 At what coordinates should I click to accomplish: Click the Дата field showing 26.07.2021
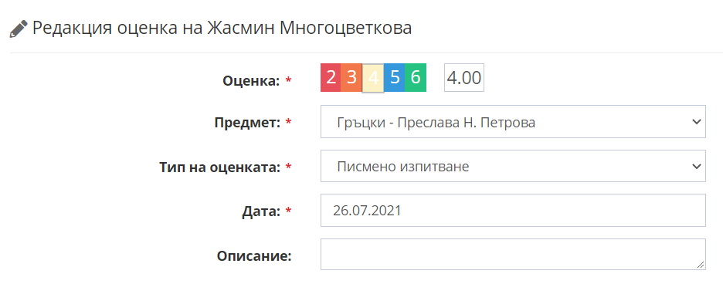513,210
